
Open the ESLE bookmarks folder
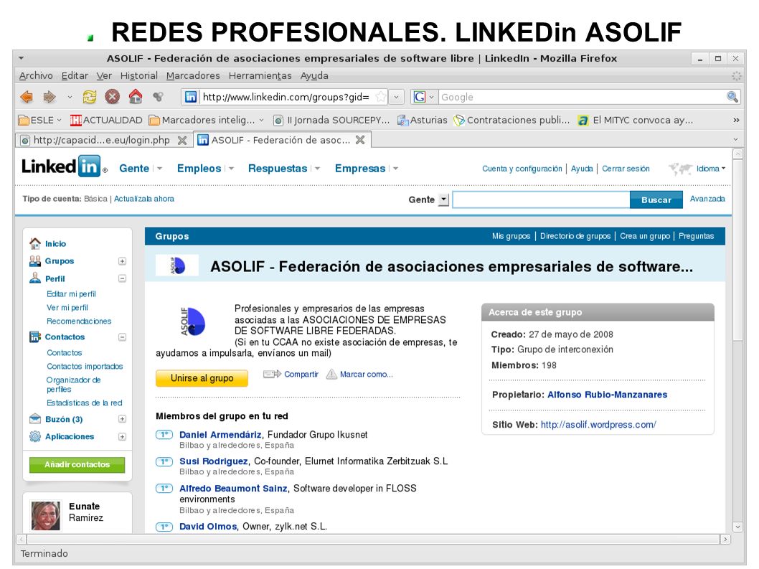40,120
